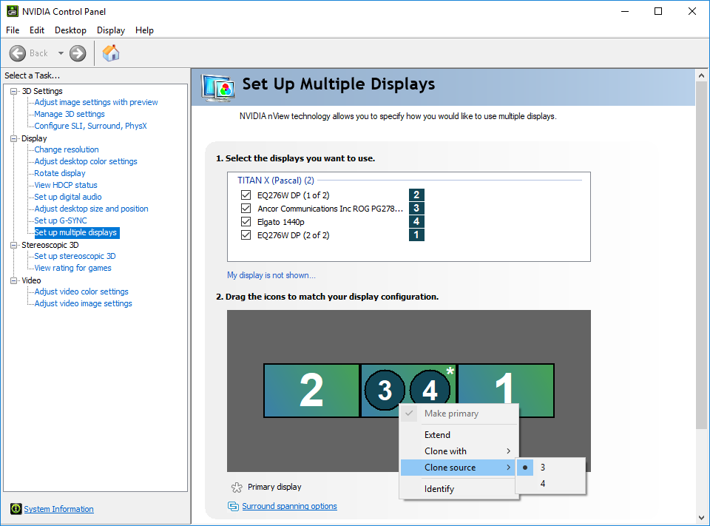Open Change resolution task
Image resolution: width=710 pixels, height=526 pixels.
pyautogui.click(x=67, y=149)
